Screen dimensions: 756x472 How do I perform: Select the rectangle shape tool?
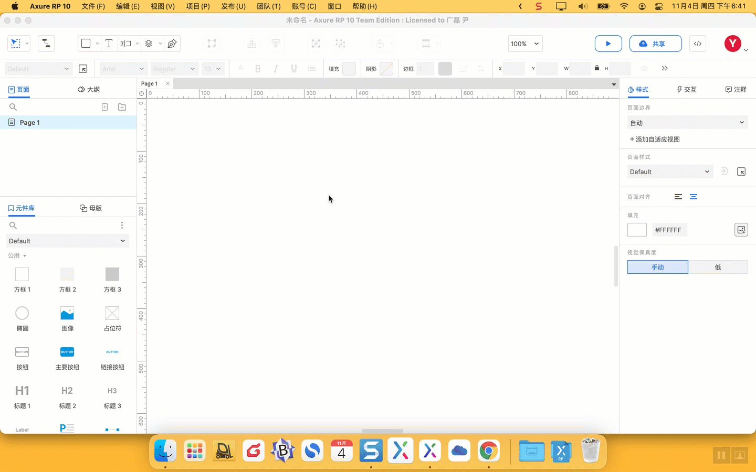[86, 44]
